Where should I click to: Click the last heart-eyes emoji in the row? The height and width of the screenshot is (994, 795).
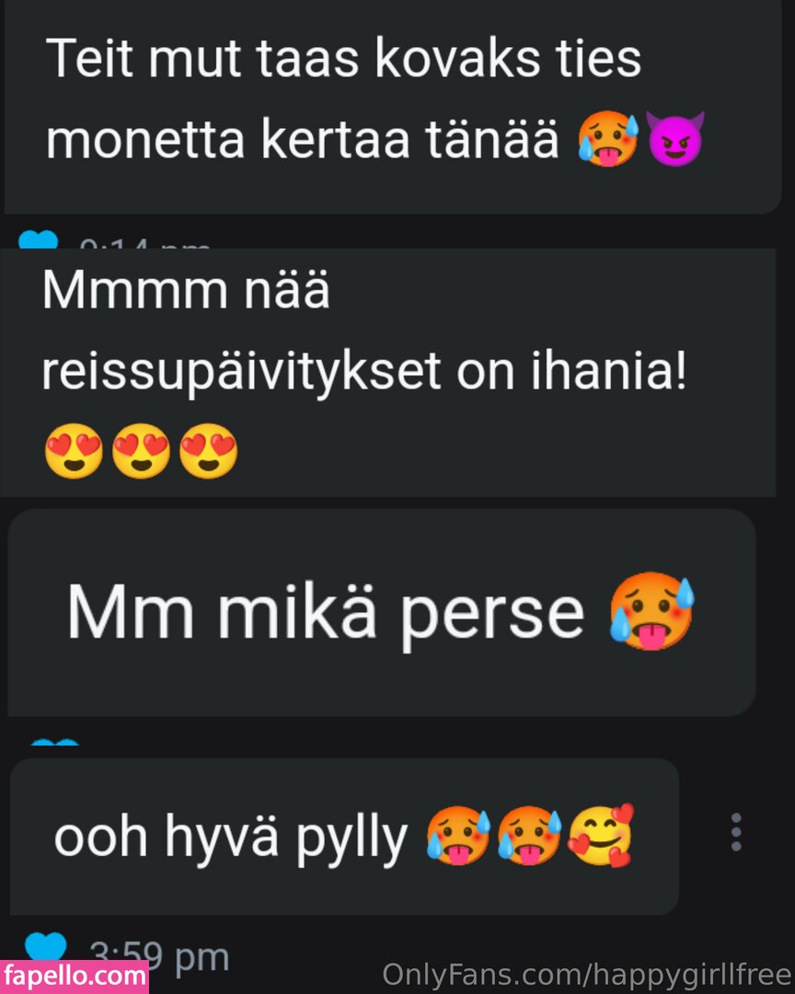click(208, 451)
